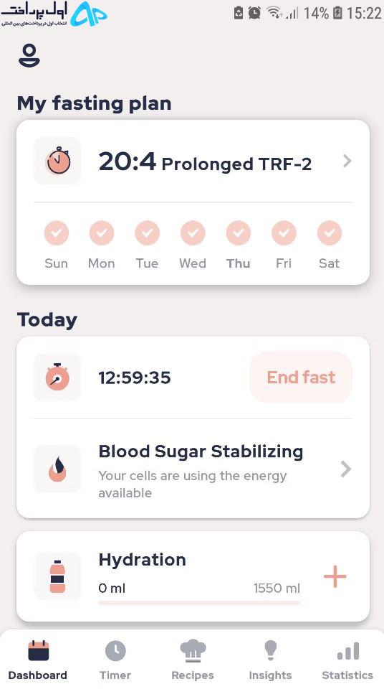Tap the timer icon next to 12:59:35
This screenshot has height=689, width=384.
coord(57,377)
